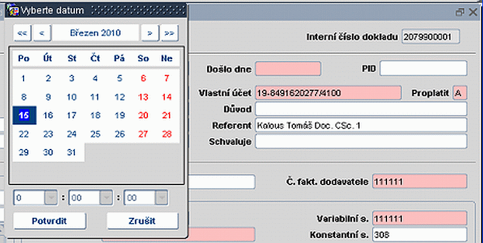Select day 22 in calendar
Screen dimensions: 483x243
[x=24, y=134]
